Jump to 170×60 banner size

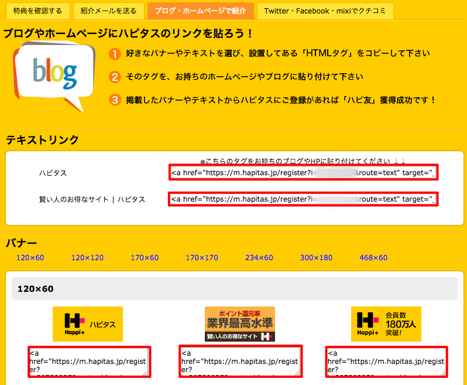click(x=145, y=258)
